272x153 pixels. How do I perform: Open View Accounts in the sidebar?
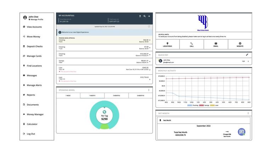click(34, 27)
